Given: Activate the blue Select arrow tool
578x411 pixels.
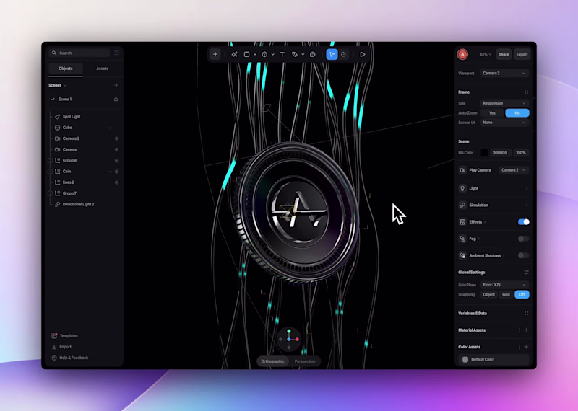Looking at the screenshot, I should [x=332, y=55].
